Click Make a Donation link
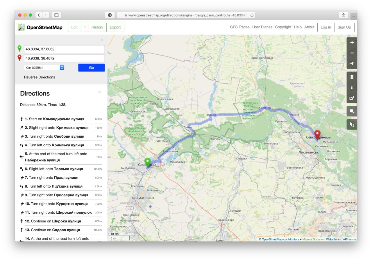Image resolution: width=372 pixels, height=261 pixels. [x=313, y=240]
